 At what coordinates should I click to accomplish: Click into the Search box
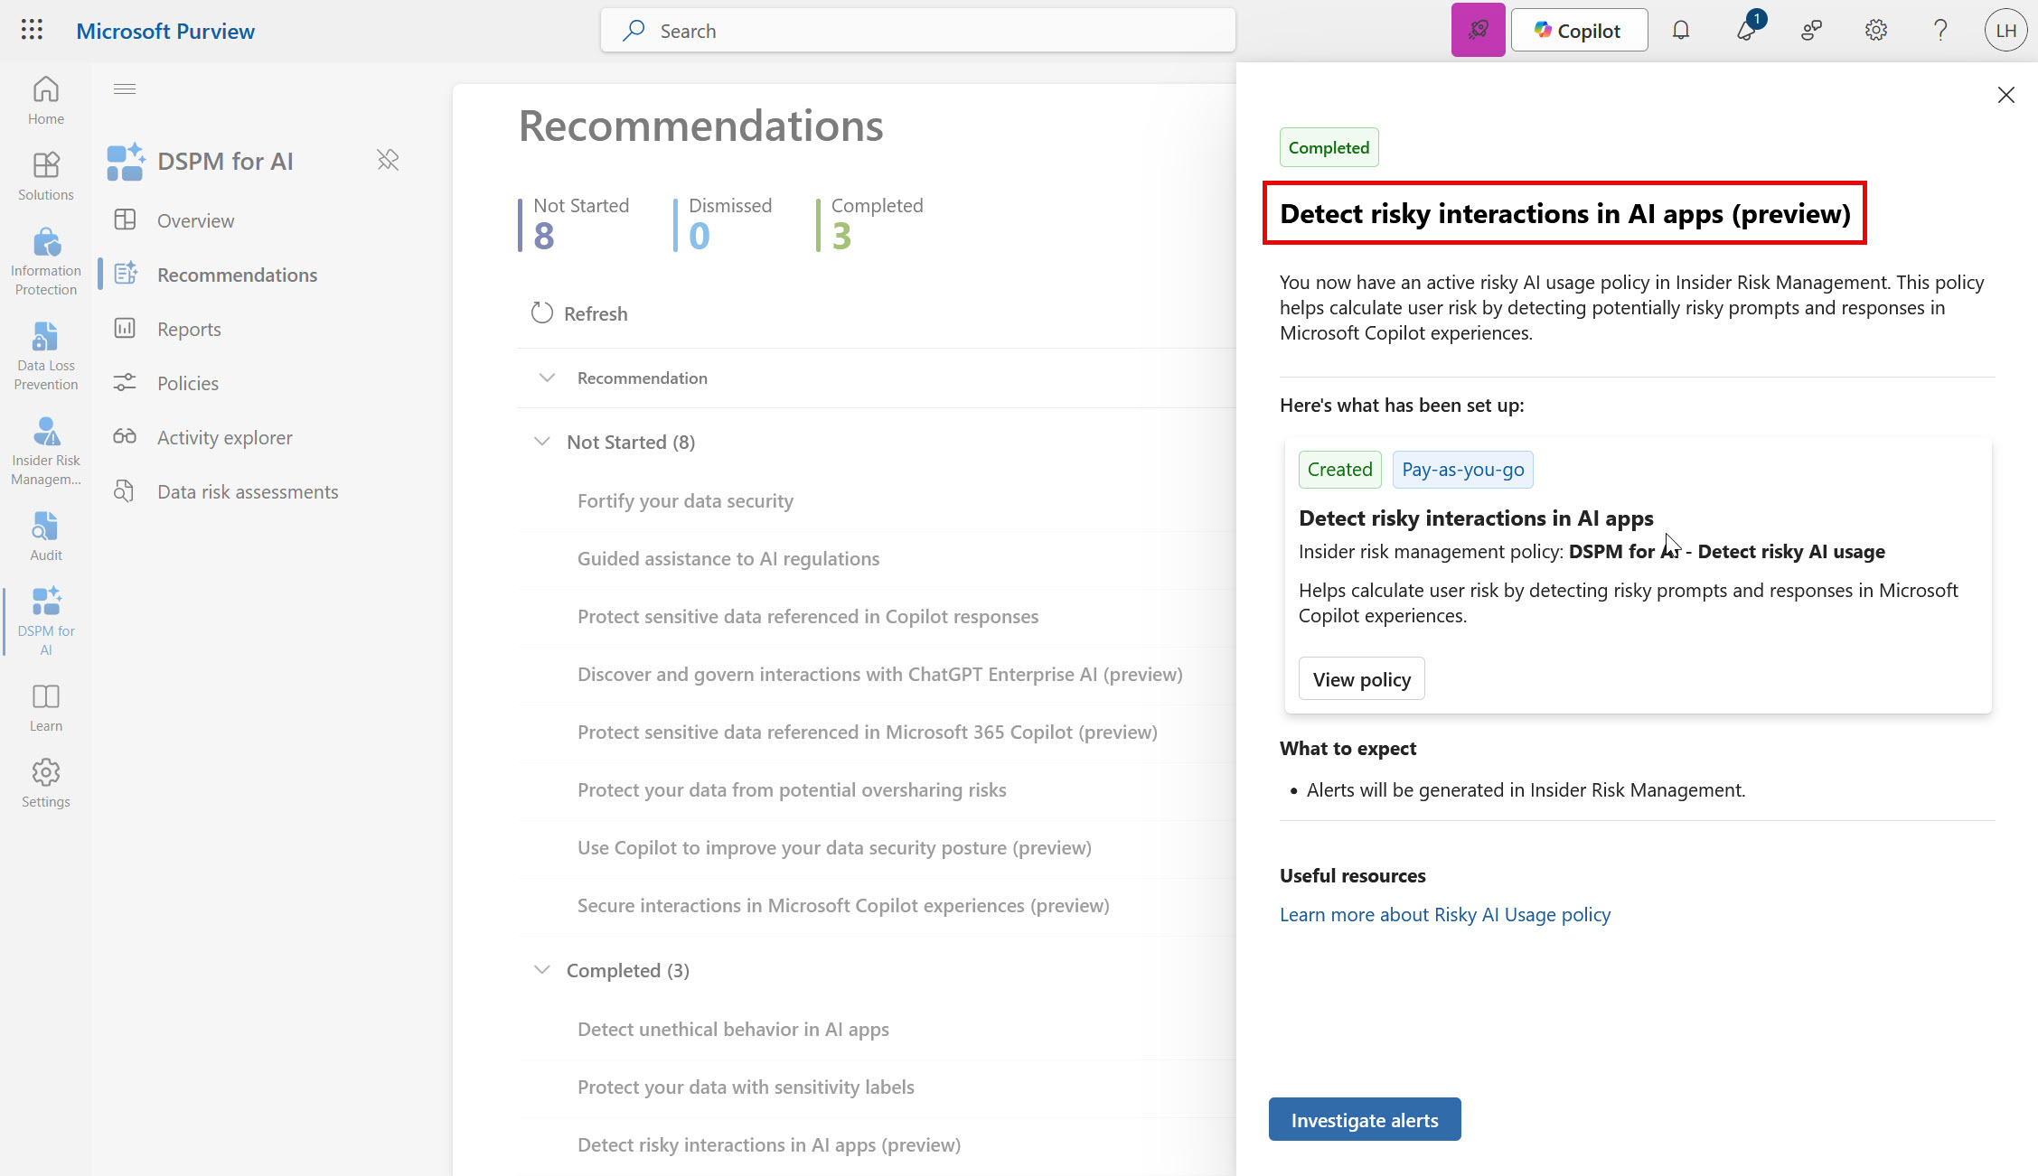917,30
